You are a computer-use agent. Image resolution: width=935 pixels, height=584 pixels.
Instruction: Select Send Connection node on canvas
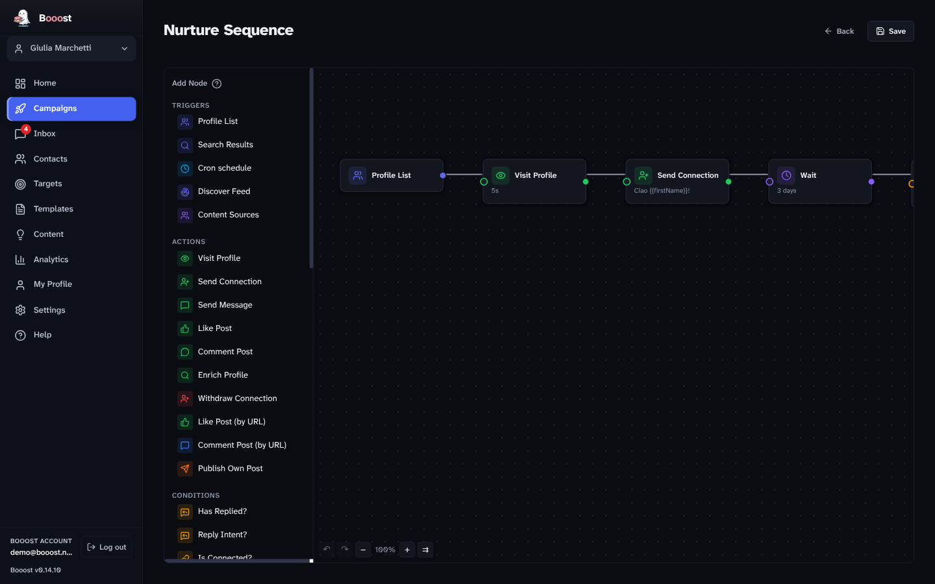[x=677, y=182]
